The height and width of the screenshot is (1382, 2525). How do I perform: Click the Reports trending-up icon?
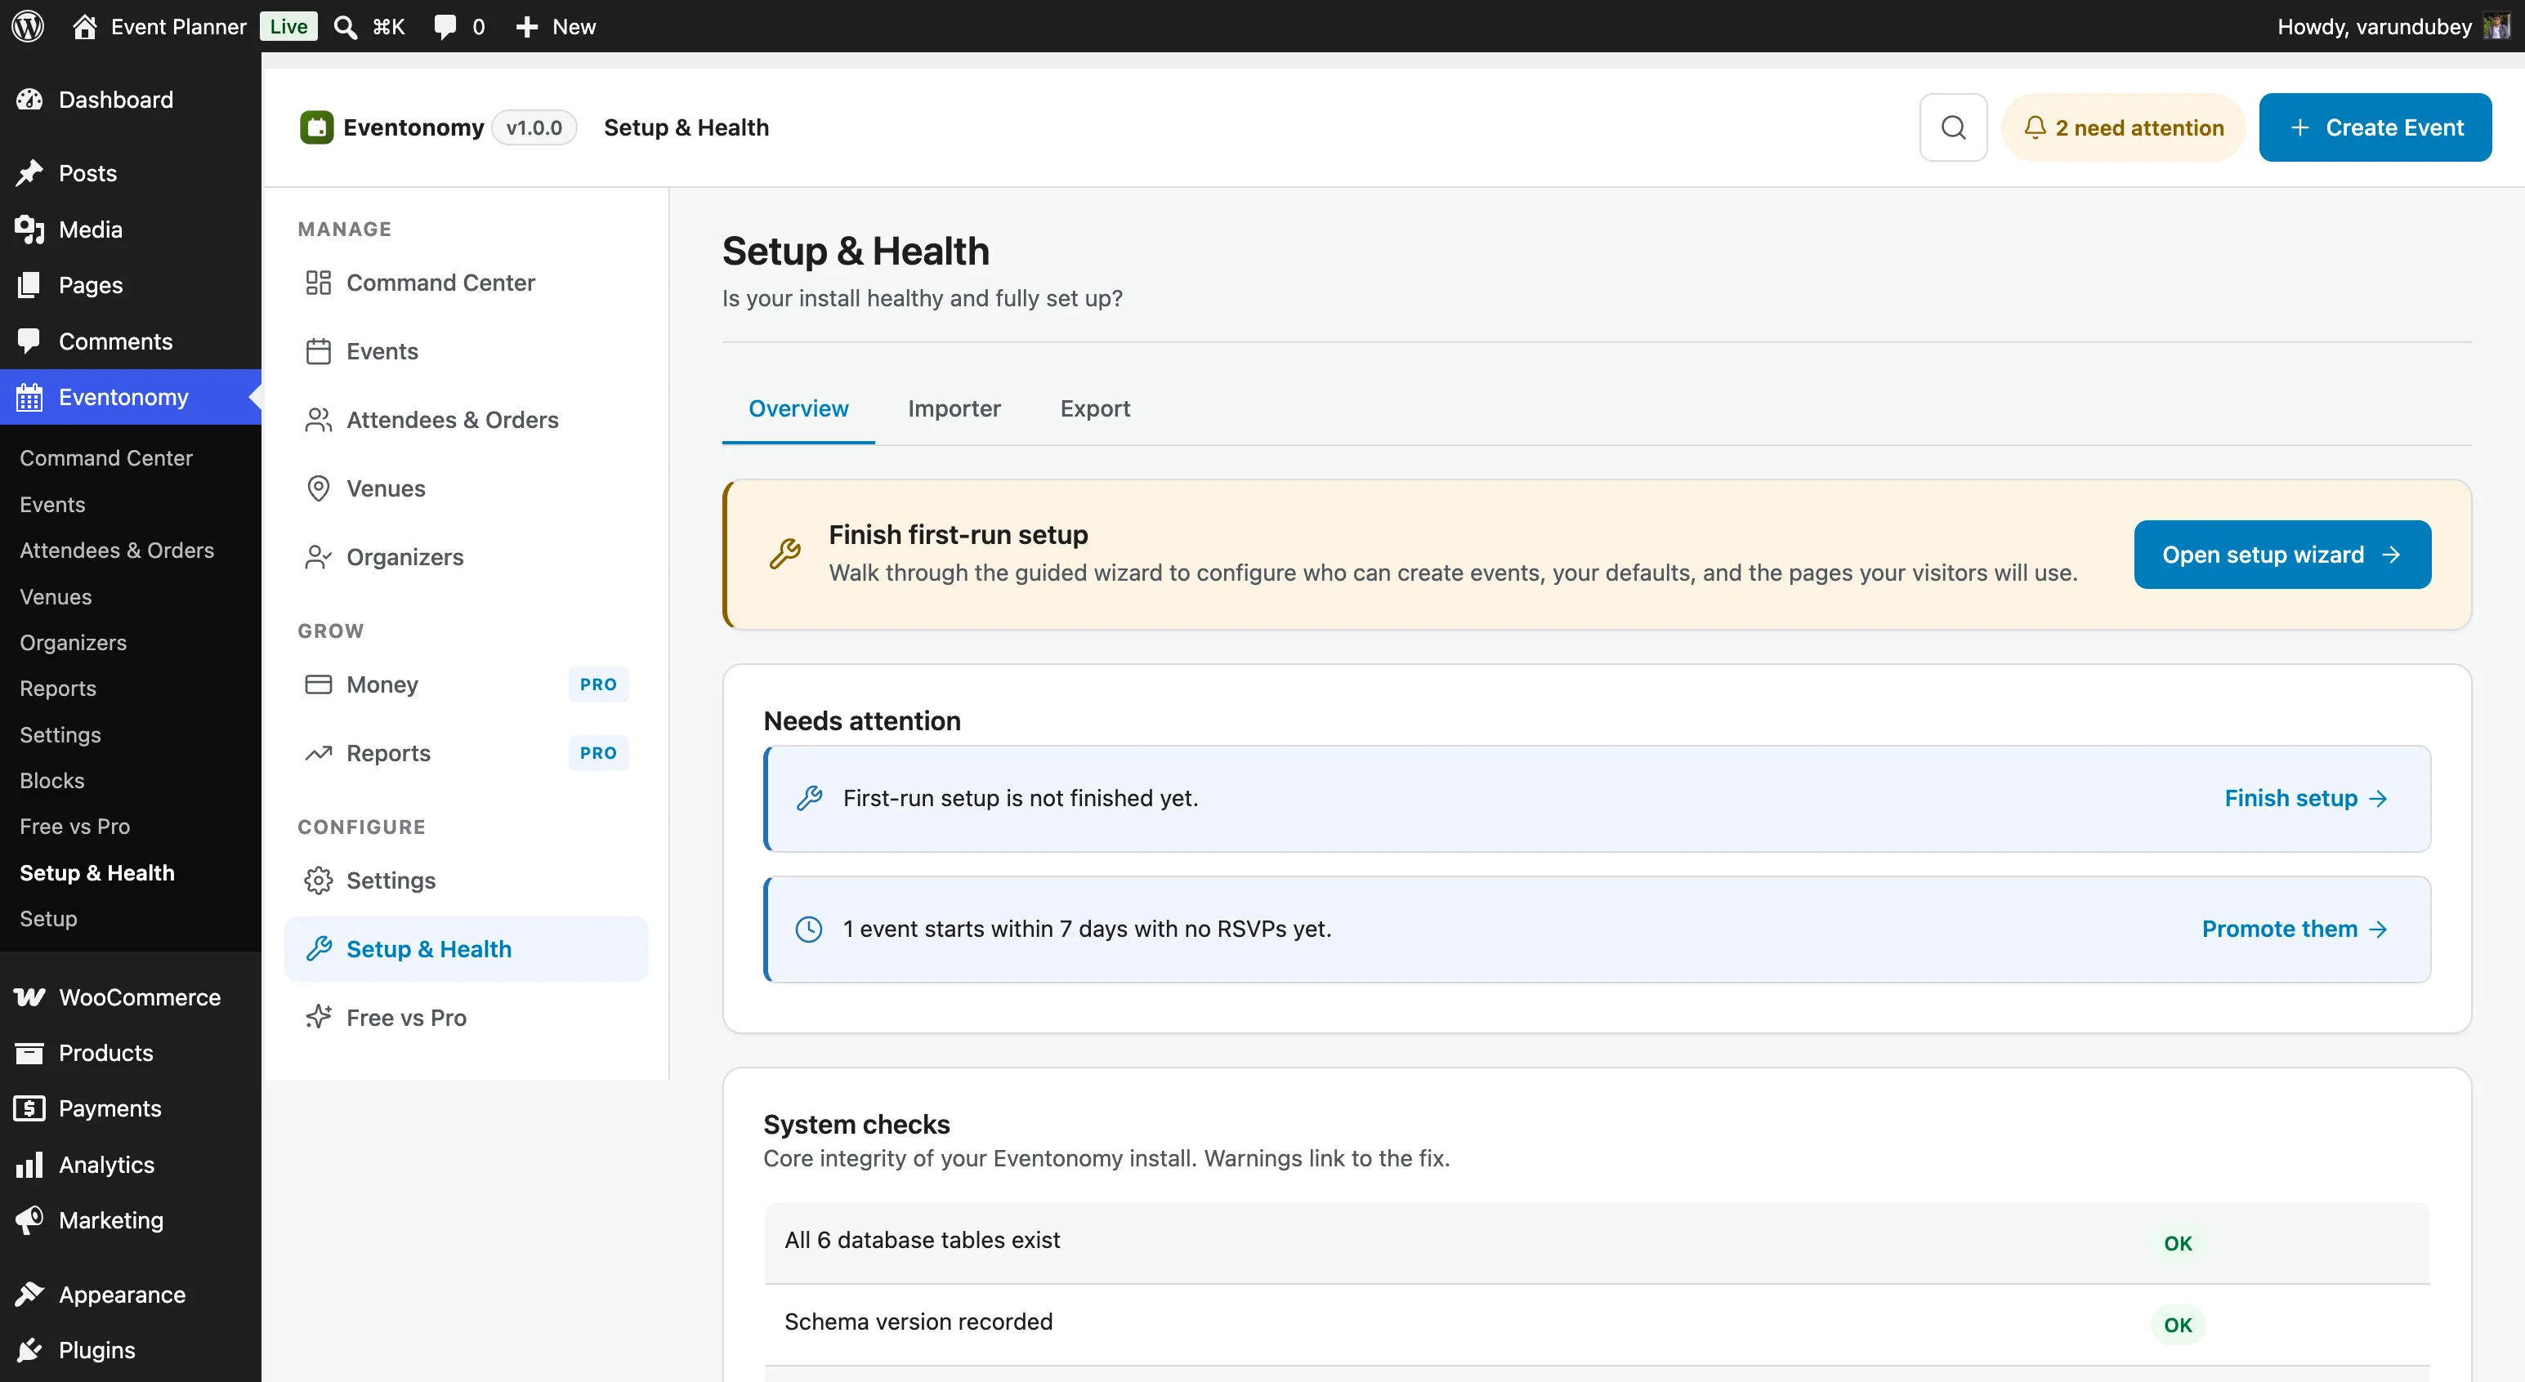pyautogui.click(x=318, y=753)
